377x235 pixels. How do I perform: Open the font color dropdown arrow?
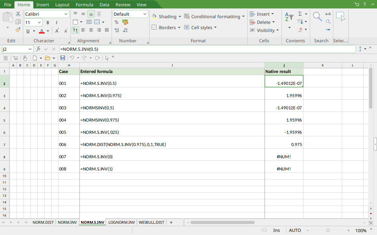[48, 31]
